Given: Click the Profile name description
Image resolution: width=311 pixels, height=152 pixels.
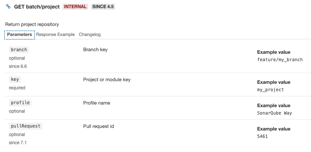Looking at the screenshot, I should (x=97, y=103).
